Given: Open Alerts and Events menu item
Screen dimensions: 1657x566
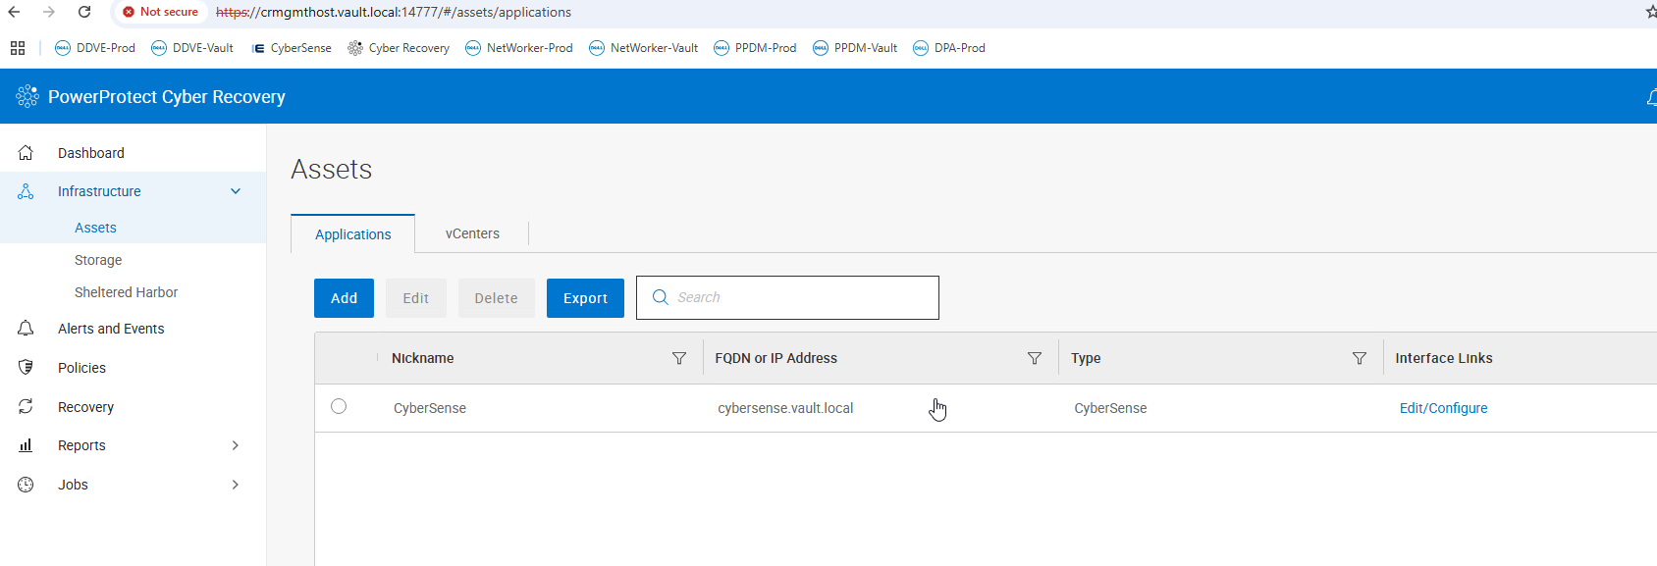Looking at the screenshot, I should (111, 329).
